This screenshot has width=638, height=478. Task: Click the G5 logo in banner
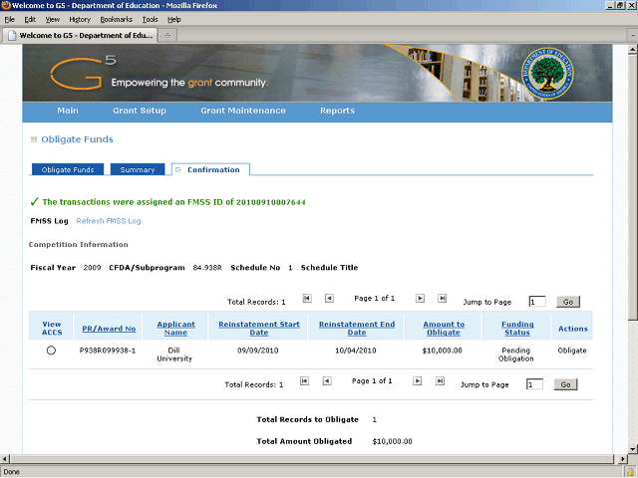[x=83, y=73]
